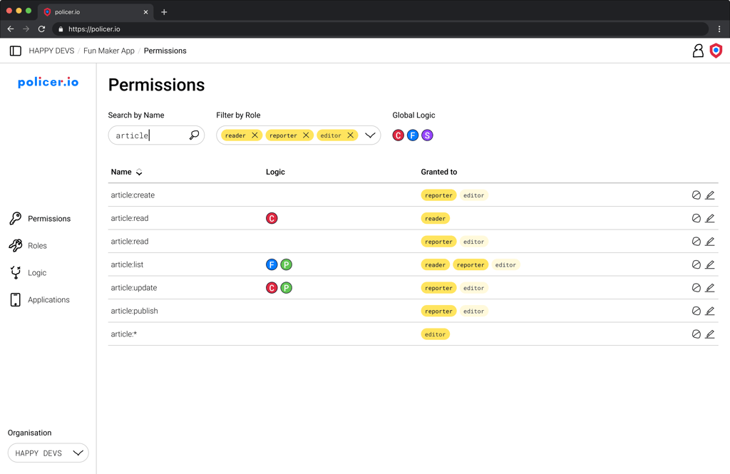Expand the Filter by Role dropdown
Image resolution: width=730 pixels, height=474 pixels.
pos(370,135)
